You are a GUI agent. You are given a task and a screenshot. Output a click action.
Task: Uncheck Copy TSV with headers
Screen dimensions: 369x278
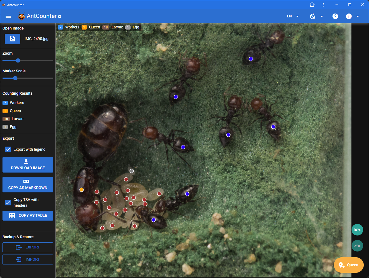[x=8, y=203]
